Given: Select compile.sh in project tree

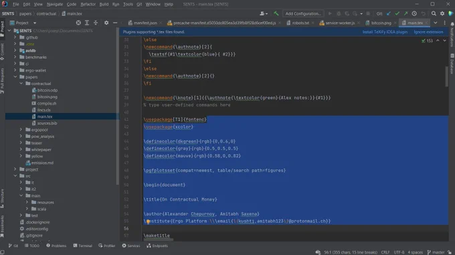Looking at the screenshot, I should pos(46,103).
